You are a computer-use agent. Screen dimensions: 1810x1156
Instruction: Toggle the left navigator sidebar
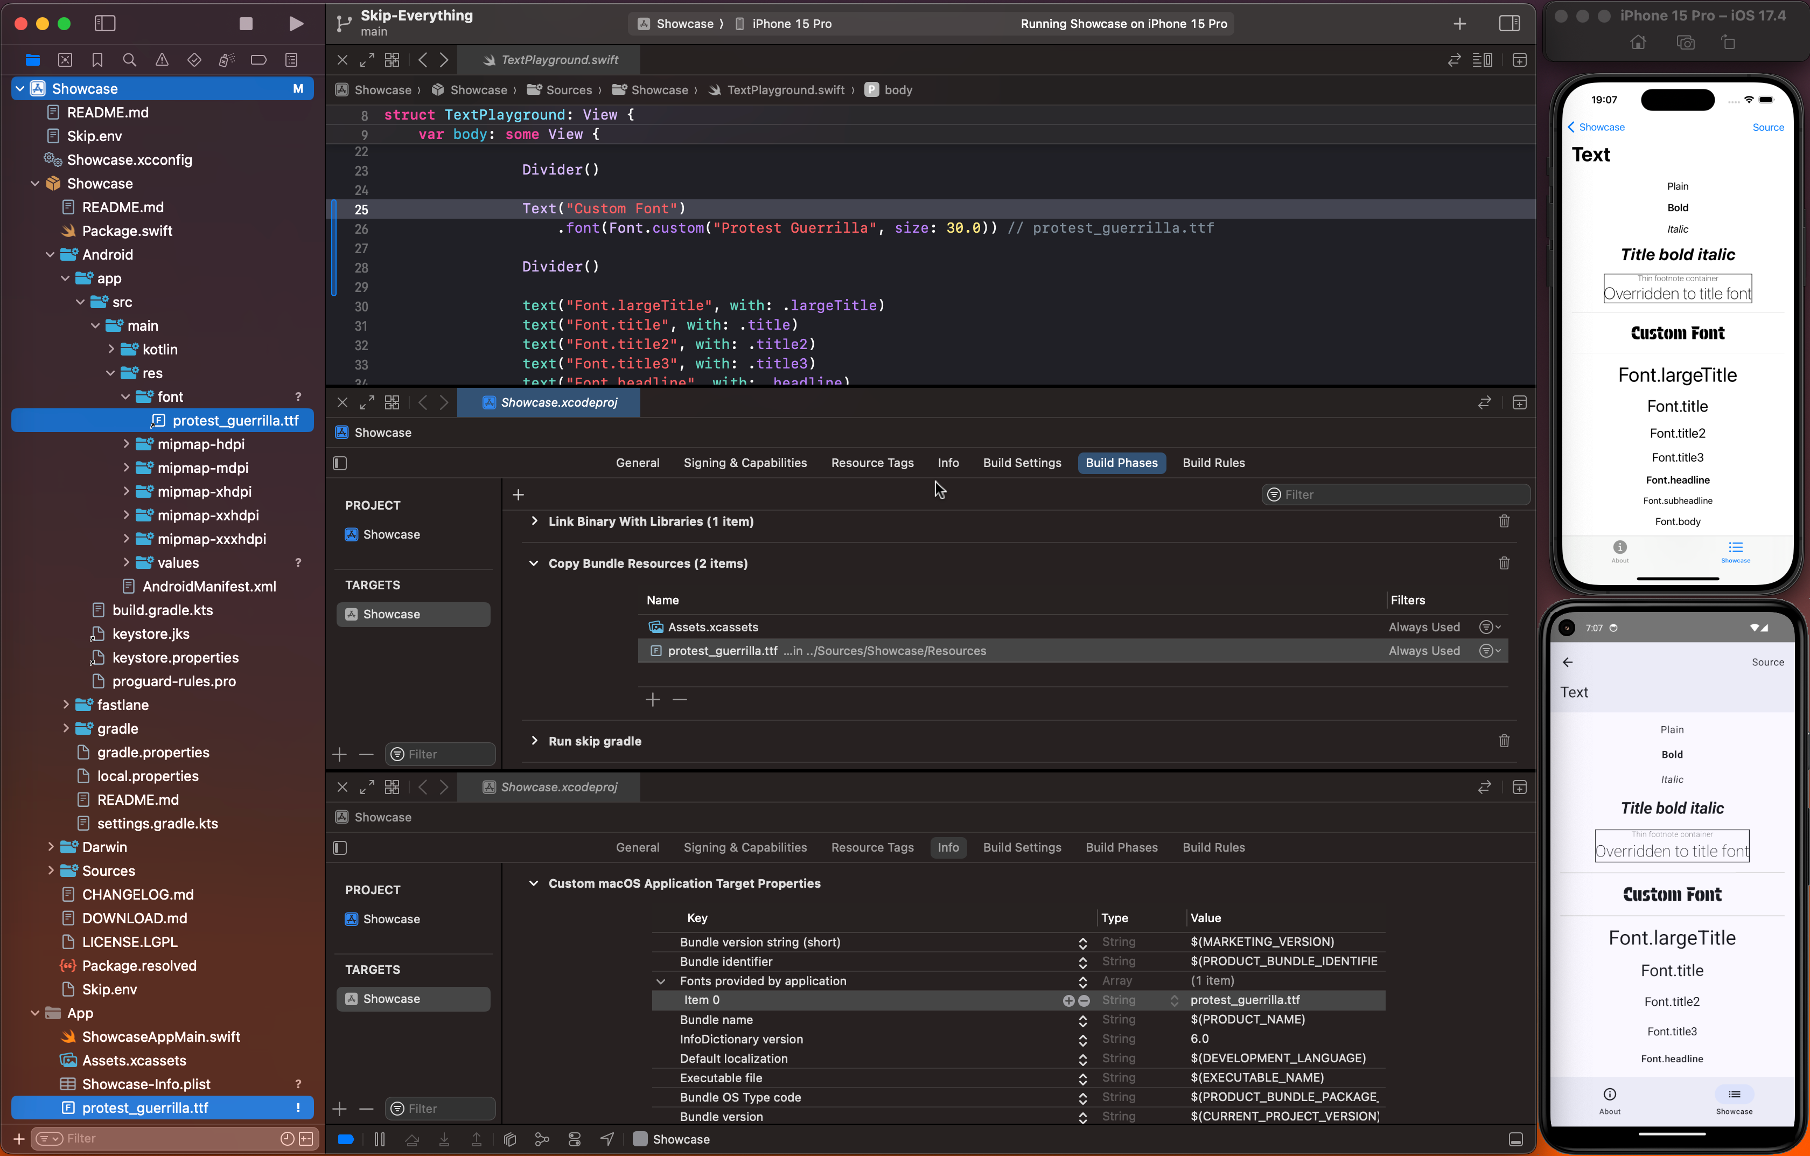(105, 23)
